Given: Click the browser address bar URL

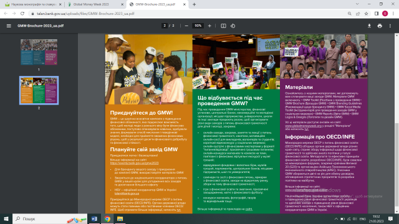Looking at the screenshot, I should 85,14.
